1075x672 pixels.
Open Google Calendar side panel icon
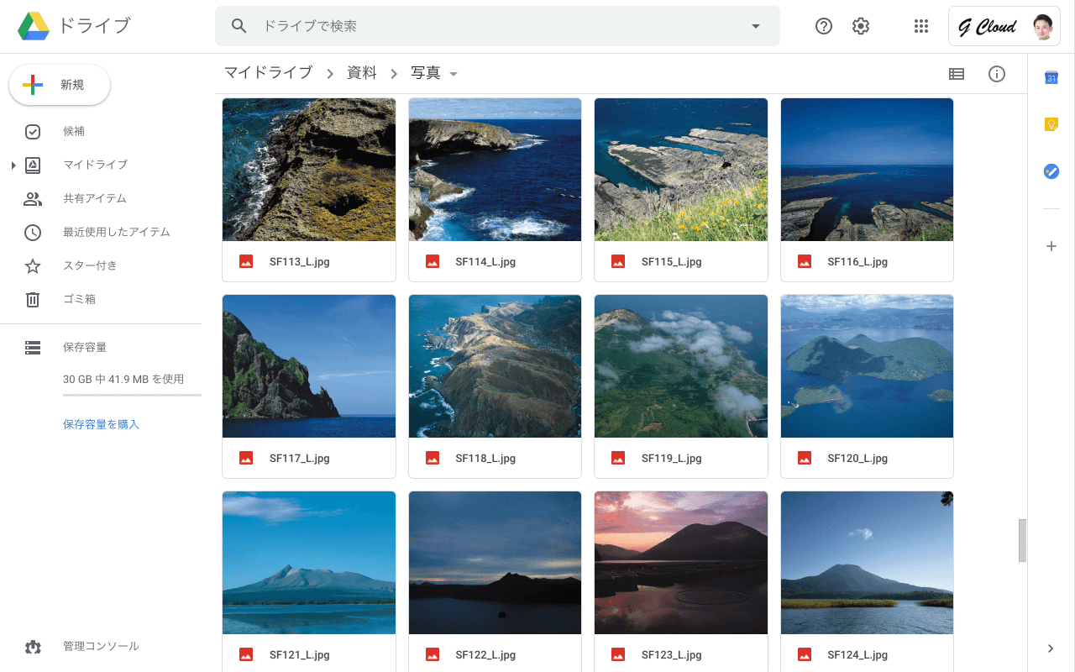pos(1051,77)
